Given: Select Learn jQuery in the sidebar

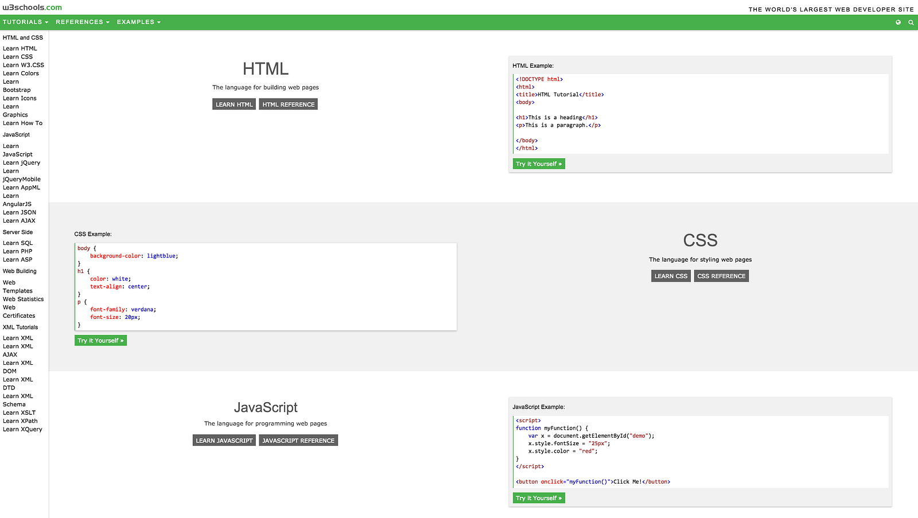Looking at the screenshot, I should pyautogui.click(x=22, y=163).
